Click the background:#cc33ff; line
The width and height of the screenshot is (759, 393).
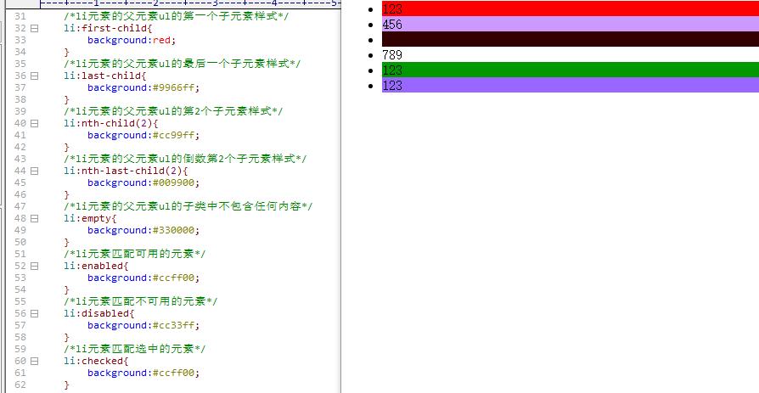tap(143, 325)
